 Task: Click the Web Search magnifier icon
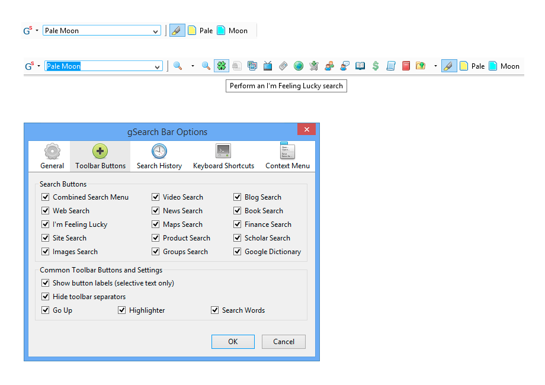tap(206, 66)
